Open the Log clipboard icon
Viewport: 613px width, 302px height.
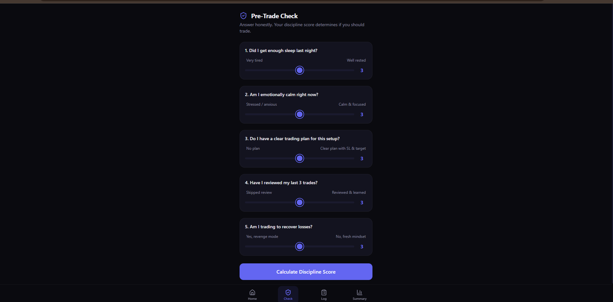[324, 292]
